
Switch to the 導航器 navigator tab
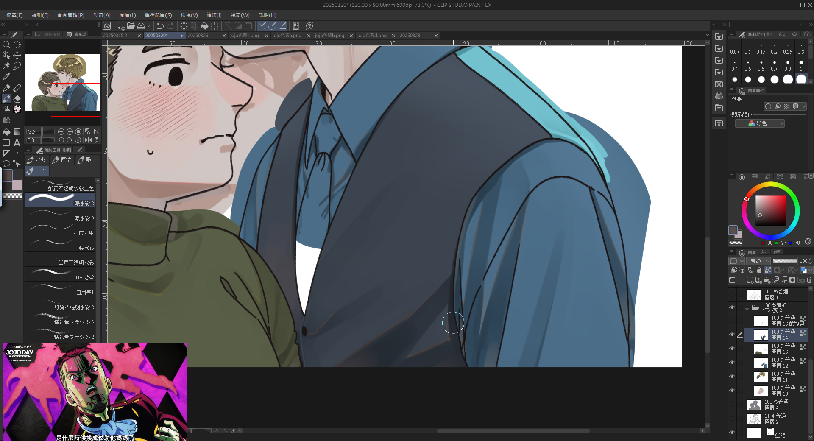[x=77, y=34]
